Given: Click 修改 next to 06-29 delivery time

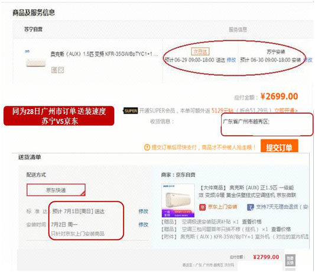Looking at the screenshot, I should [x=231, y=60].
